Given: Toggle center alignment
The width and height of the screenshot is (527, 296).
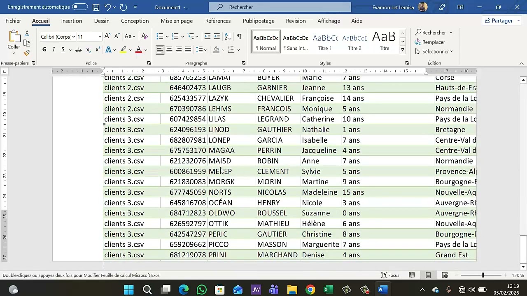Looking at the screenshot, I should pyautogui.click(x=169, y=50).
